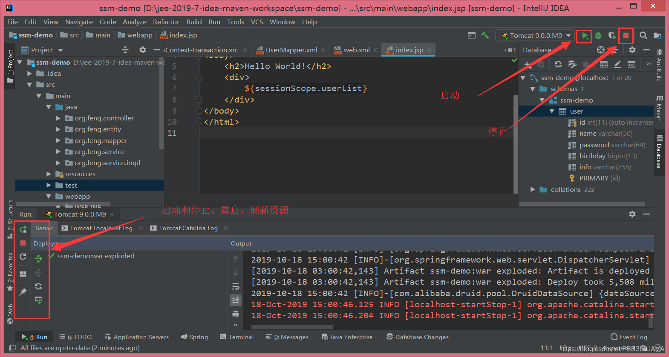The width and height of the screenshot is (669, 357).
Task: Open Database Changes tool window
Action: tap(418, 337)
